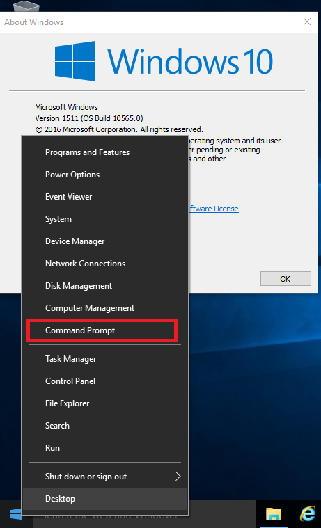Launch Internet Explorer from the taskbar

[x=307, y=514]
